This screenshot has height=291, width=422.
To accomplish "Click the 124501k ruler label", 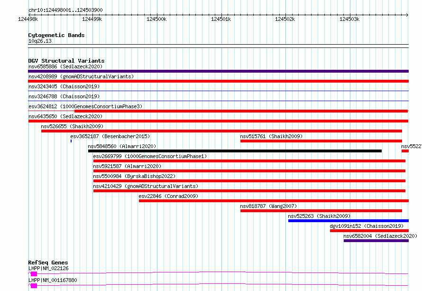I will [x=221, y=19].
